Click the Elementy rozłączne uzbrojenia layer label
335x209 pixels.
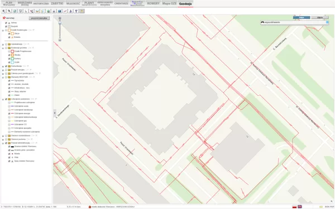(x=27, y=132)
